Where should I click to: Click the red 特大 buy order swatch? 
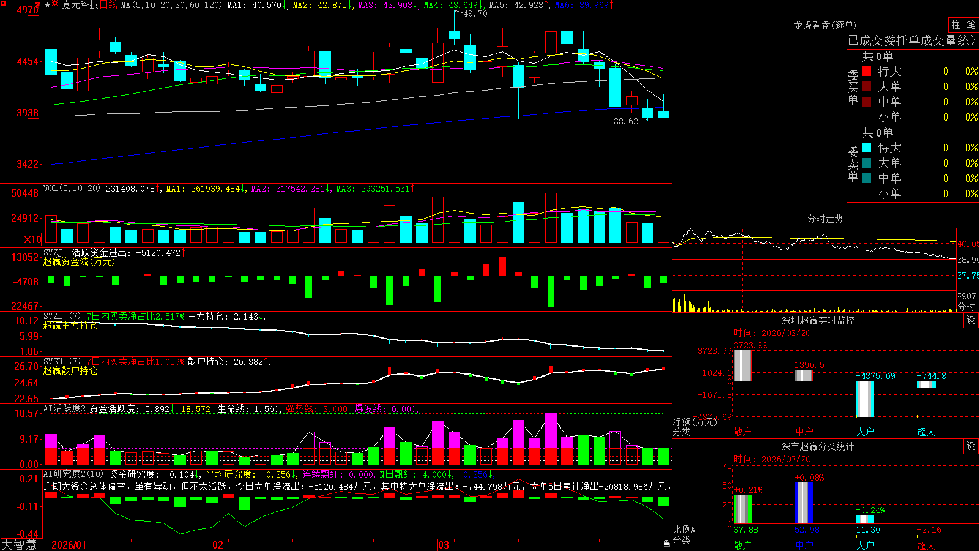866,71
